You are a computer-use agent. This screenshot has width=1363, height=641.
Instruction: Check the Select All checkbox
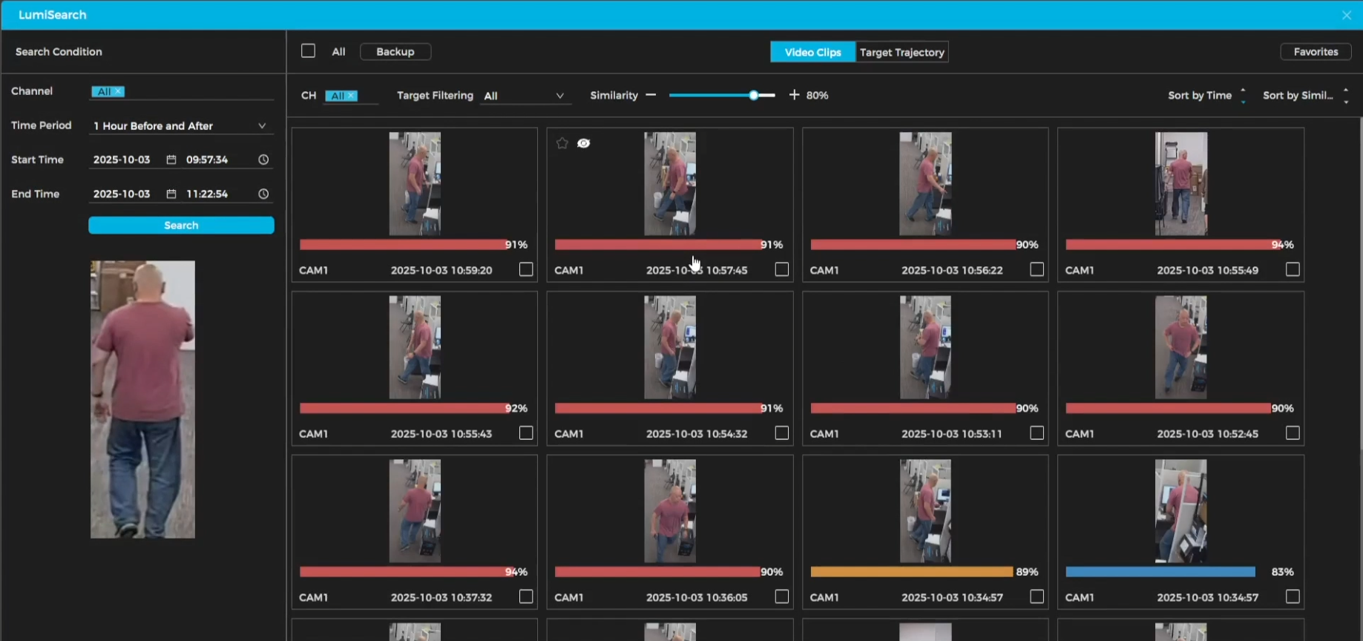click(308, 51)
